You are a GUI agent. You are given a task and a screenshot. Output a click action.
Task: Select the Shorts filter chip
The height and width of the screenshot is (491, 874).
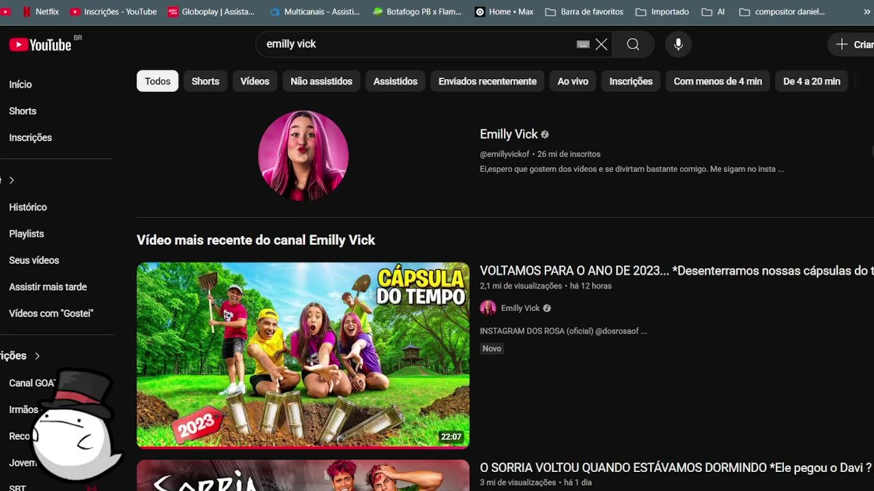[x=206, y=81]
